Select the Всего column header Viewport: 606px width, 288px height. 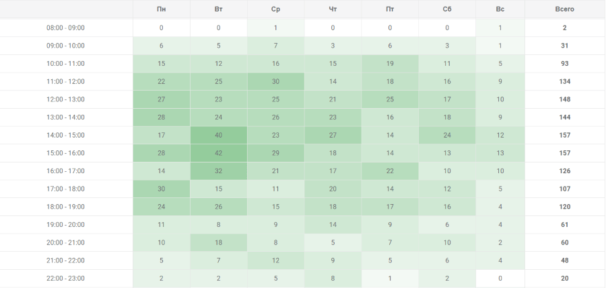click(565, 9)
